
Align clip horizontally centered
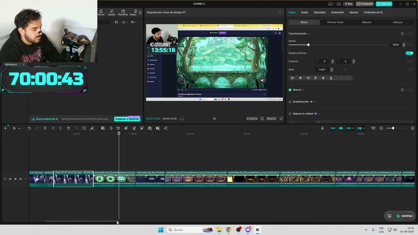(300, 78)
